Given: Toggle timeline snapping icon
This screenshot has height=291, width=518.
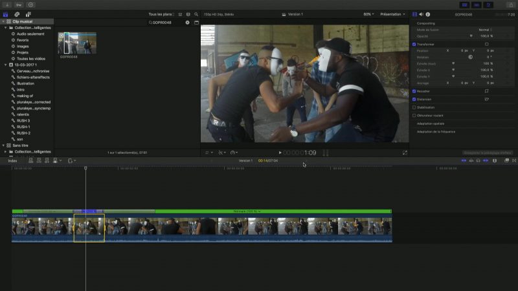Looking at the screenshot, I should coord(486,160).
